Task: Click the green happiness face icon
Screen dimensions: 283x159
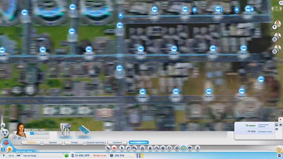Action: (66, 155)
